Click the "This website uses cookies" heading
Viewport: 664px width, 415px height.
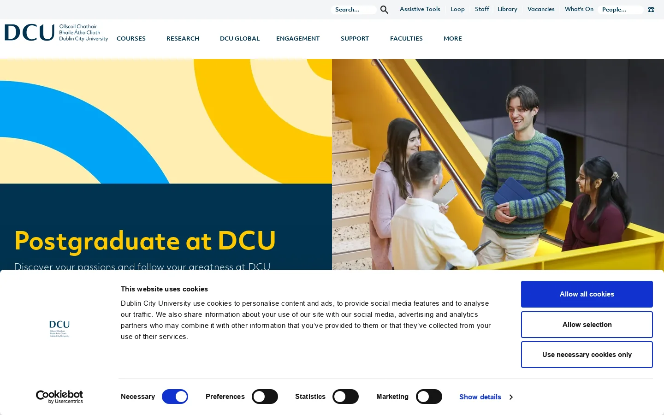[x=164, y=289]
